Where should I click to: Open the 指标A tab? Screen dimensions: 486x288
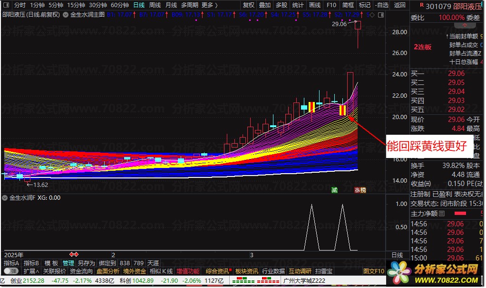click(x=11, y=263)
